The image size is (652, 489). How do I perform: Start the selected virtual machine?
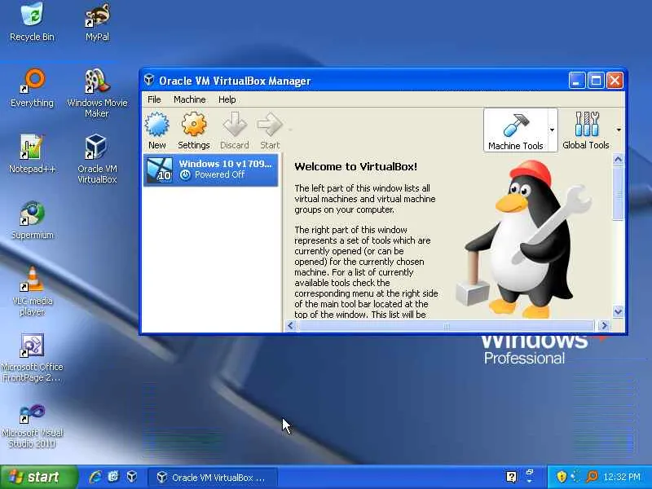click(270, 130)
